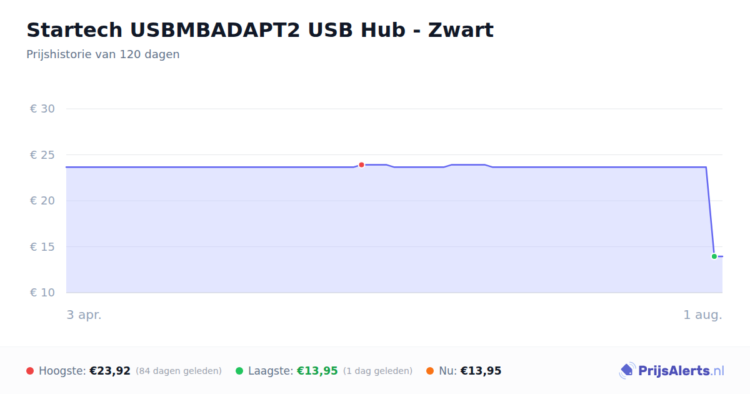Click the red highest-price marker on chart

361,165
